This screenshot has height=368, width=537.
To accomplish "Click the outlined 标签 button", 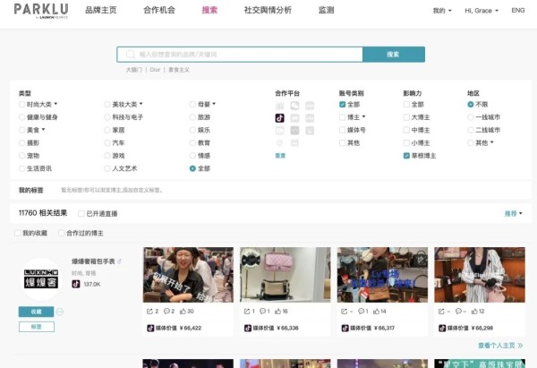I will pos(37,327).
